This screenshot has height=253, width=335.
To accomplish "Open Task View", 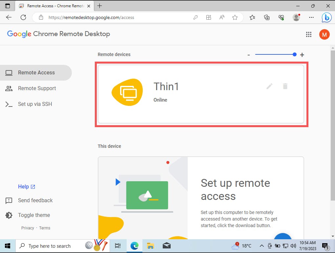I will pos(118,246).
